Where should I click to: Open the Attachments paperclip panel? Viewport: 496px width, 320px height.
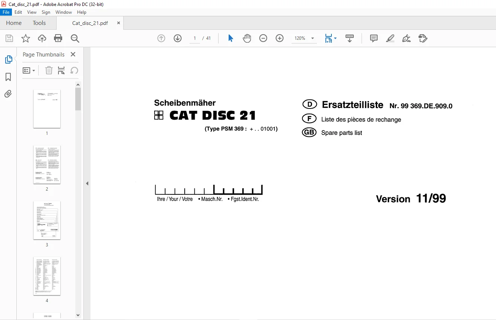tap(8, 94)
